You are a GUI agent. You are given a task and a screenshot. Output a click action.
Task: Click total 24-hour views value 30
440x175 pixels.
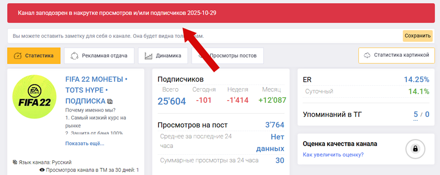pos(280,161)
